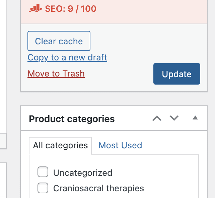Click the gray footer area beside Move to Trash
Viewport: 215px width, 198px height.
[x=118, y=74]
